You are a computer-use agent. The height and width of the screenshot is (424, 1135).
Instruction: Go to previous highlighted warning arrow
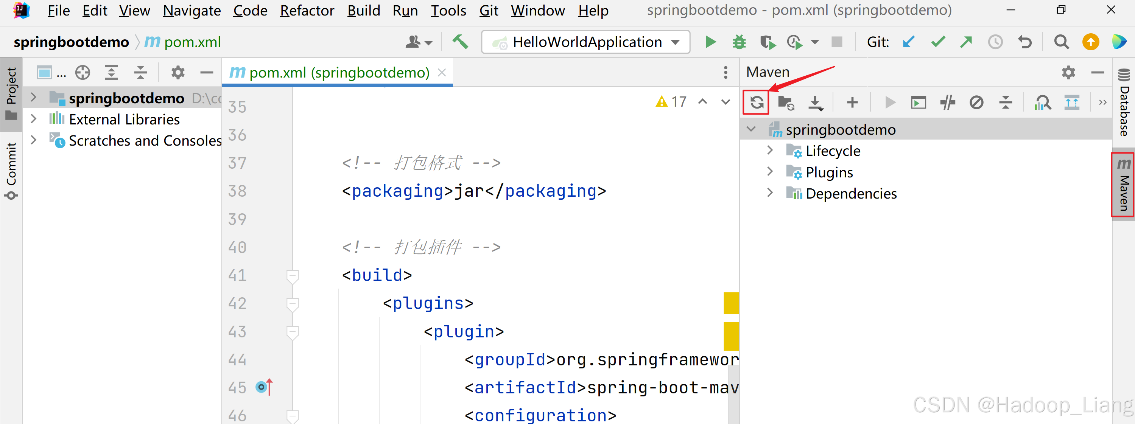coord(703,102)
